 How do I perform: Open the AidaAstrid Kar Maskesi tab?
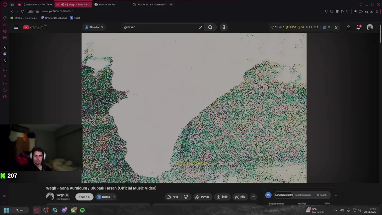click(x=149, y=4)
